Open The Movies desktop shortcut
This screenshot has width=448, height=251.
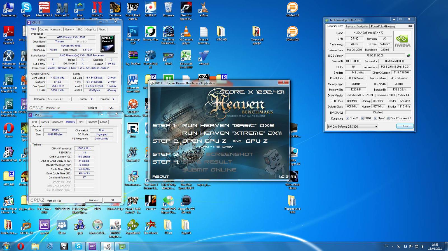tap(151, 227)
